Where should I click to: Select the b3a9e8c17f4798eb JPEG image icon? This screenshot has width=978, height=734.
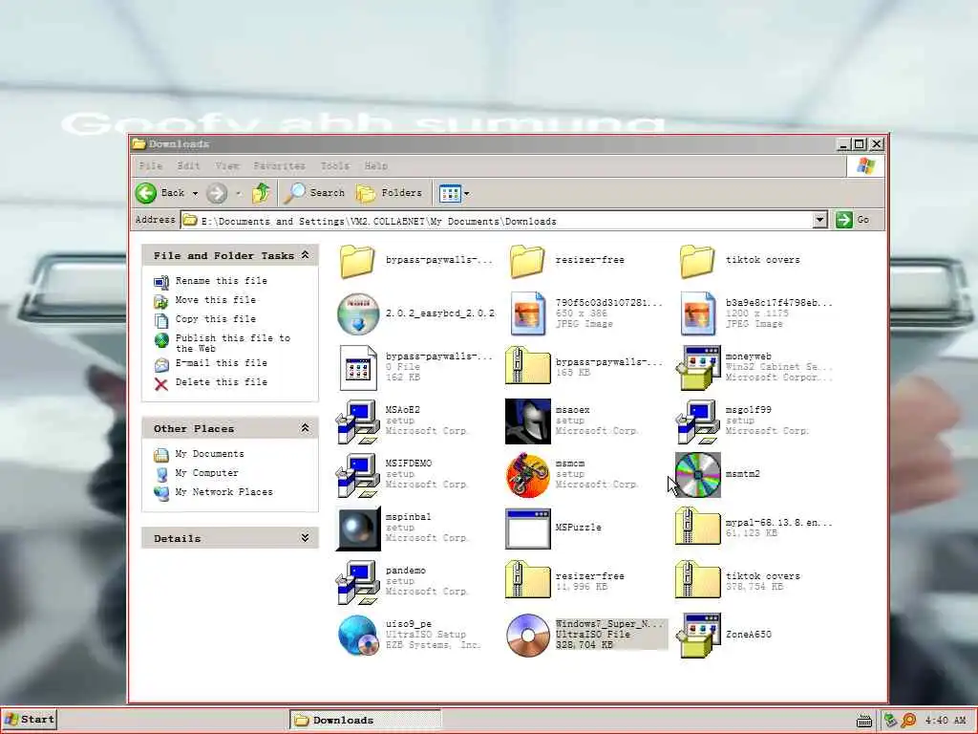pyautogui.click(x=698, y=313)
